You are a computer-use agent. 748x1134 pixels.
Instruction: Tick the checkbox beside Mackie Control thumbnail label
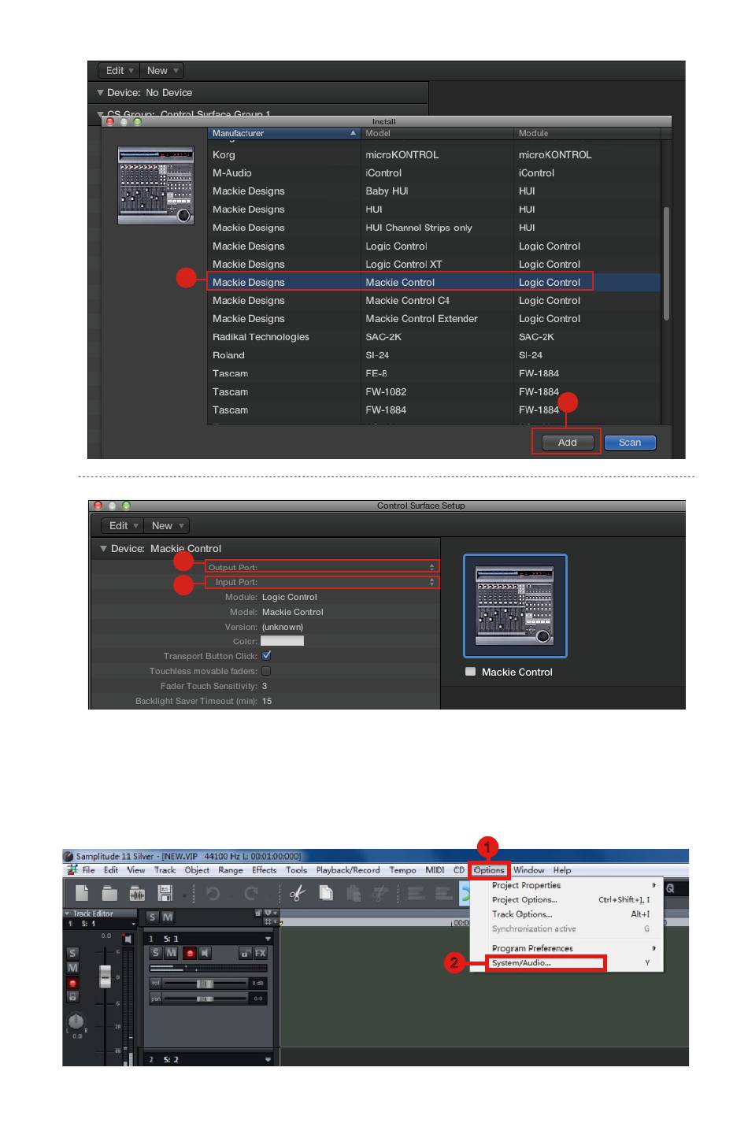point(471,672)
